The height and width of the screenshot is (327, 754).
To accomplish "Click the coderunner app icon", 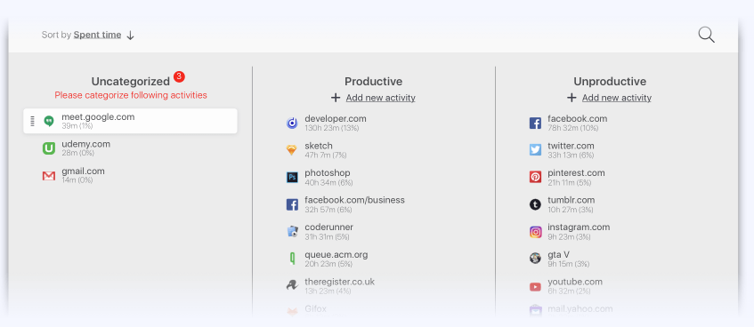I will 292,232.
